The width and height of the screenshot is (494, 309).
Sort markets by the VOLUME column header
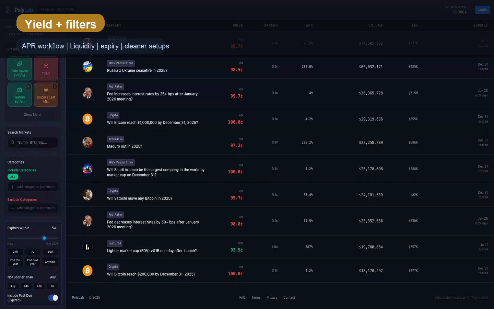click(x=375, y=25)
